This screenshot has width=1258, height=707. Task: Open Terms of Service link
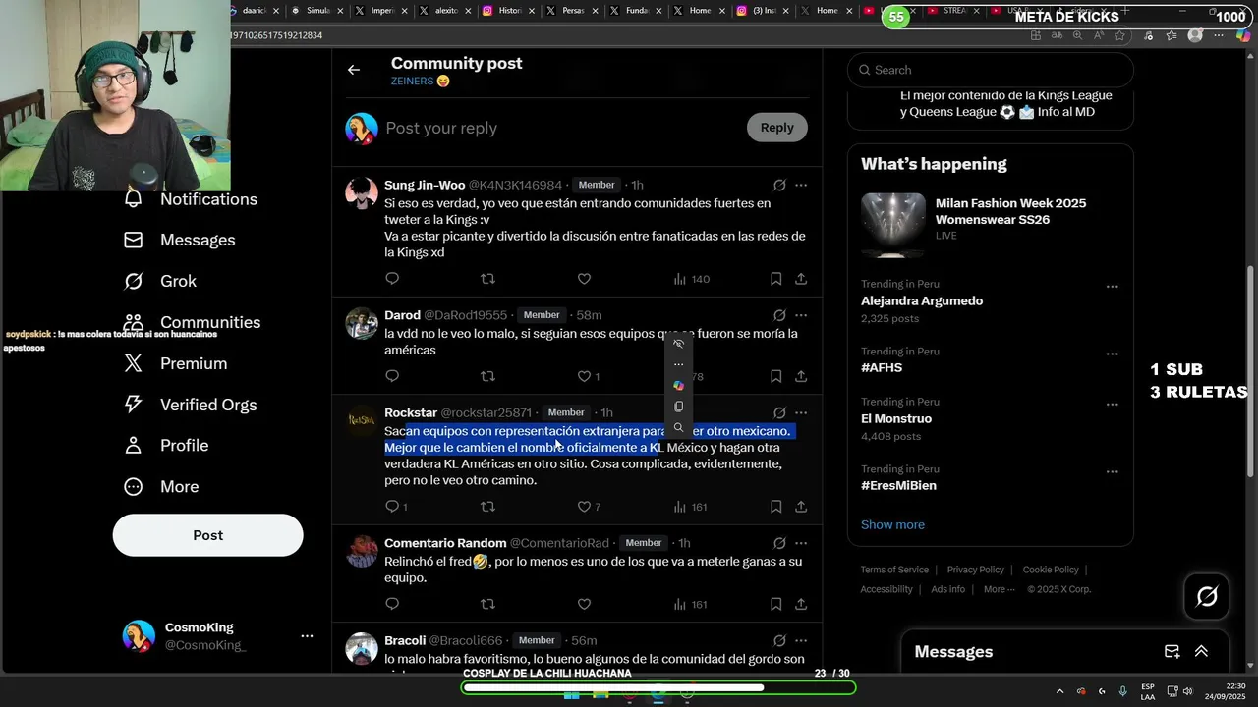[x=894, y=570]
